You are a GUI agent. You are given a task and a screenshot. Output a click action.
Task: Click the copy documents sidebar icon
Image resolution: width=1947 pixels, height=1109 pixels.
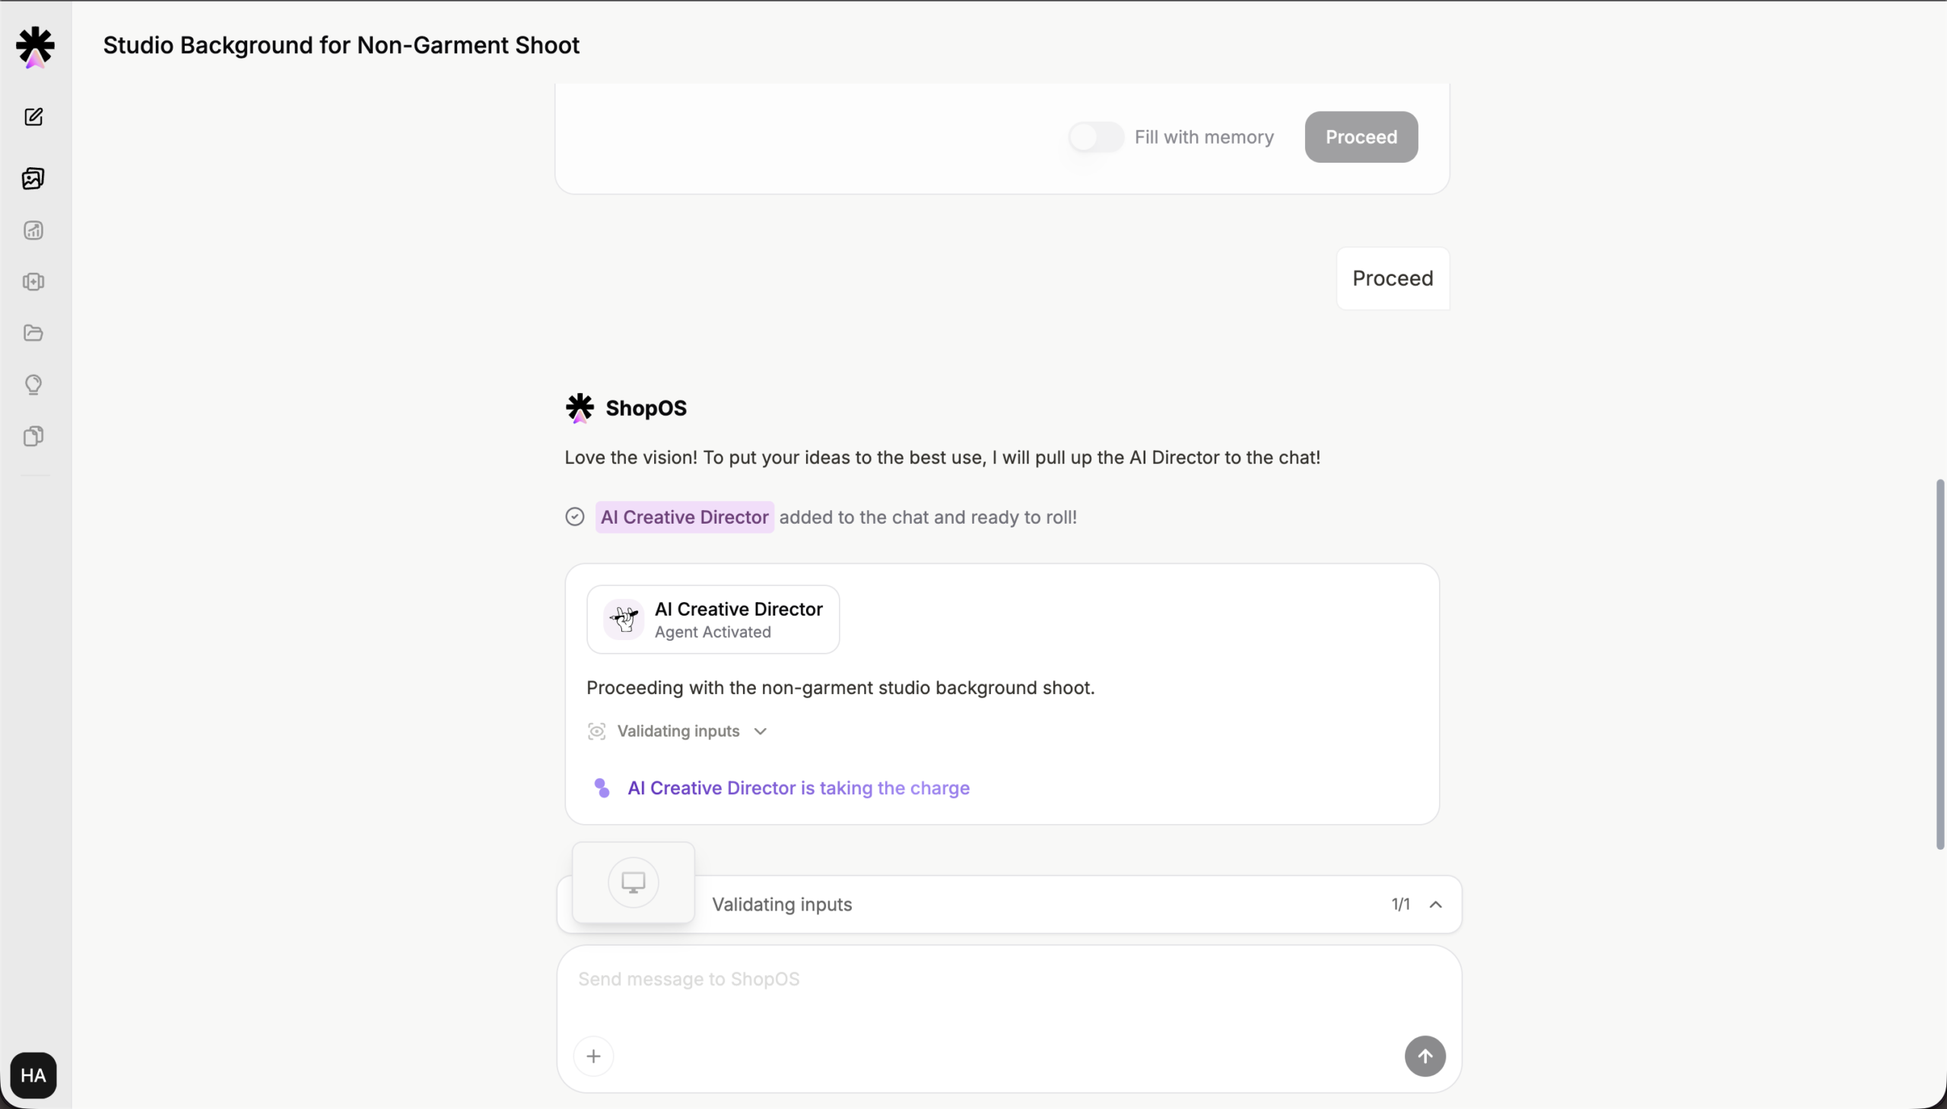tap(33, 436)
